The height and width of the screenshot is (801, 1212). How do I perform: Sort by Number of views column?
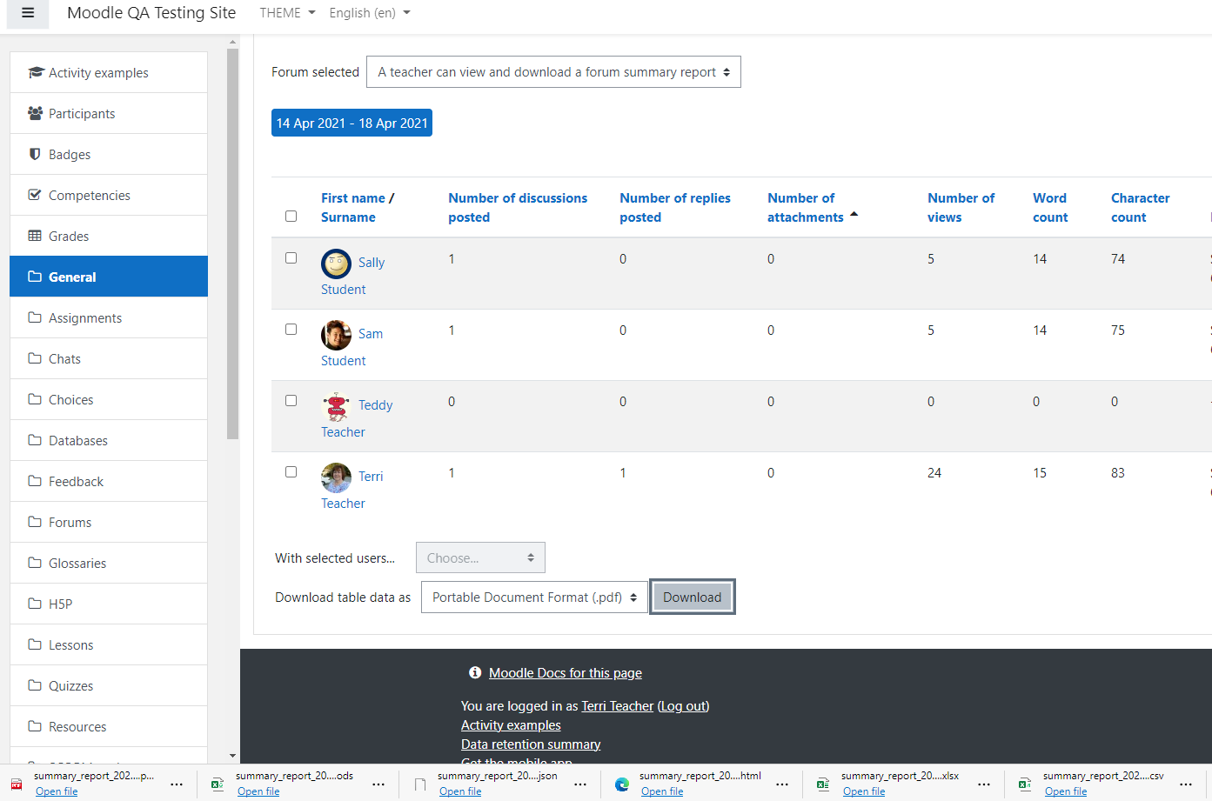tap(961, 207)
